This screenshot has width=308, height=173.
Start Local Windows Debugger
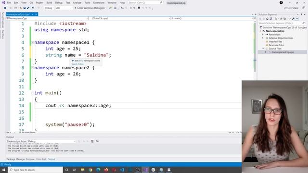click(x=90, y=8)
